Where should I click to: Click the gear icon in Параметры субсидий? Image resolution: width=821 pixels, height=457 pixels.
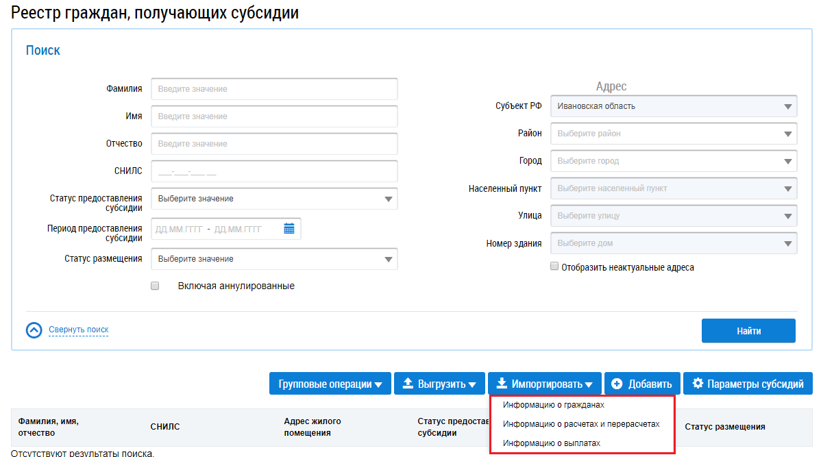point(698,384)
